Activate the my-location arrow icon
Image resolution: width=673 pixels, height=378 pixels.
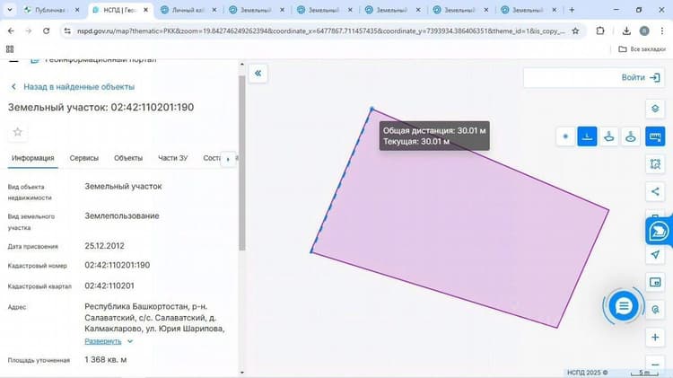655,255
